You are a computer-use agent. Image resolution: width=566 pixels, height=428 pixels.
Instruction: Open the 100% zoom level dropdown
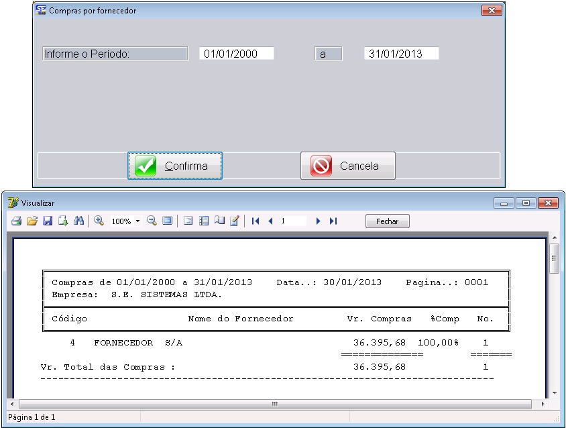tap(137, 221)
